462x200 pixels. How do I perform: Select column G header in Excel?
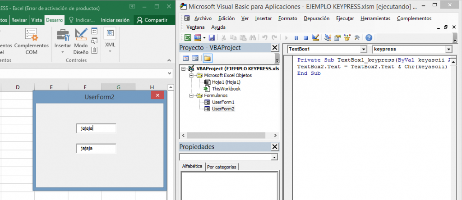119,87
